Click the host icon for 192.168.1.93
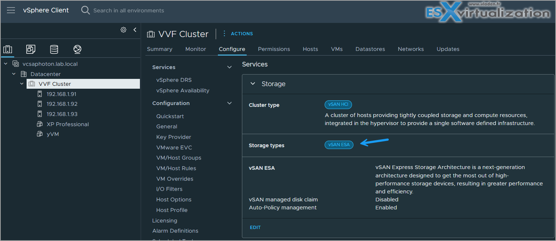Viewport: 556px width, 241px height. click(x=40, y=114)
